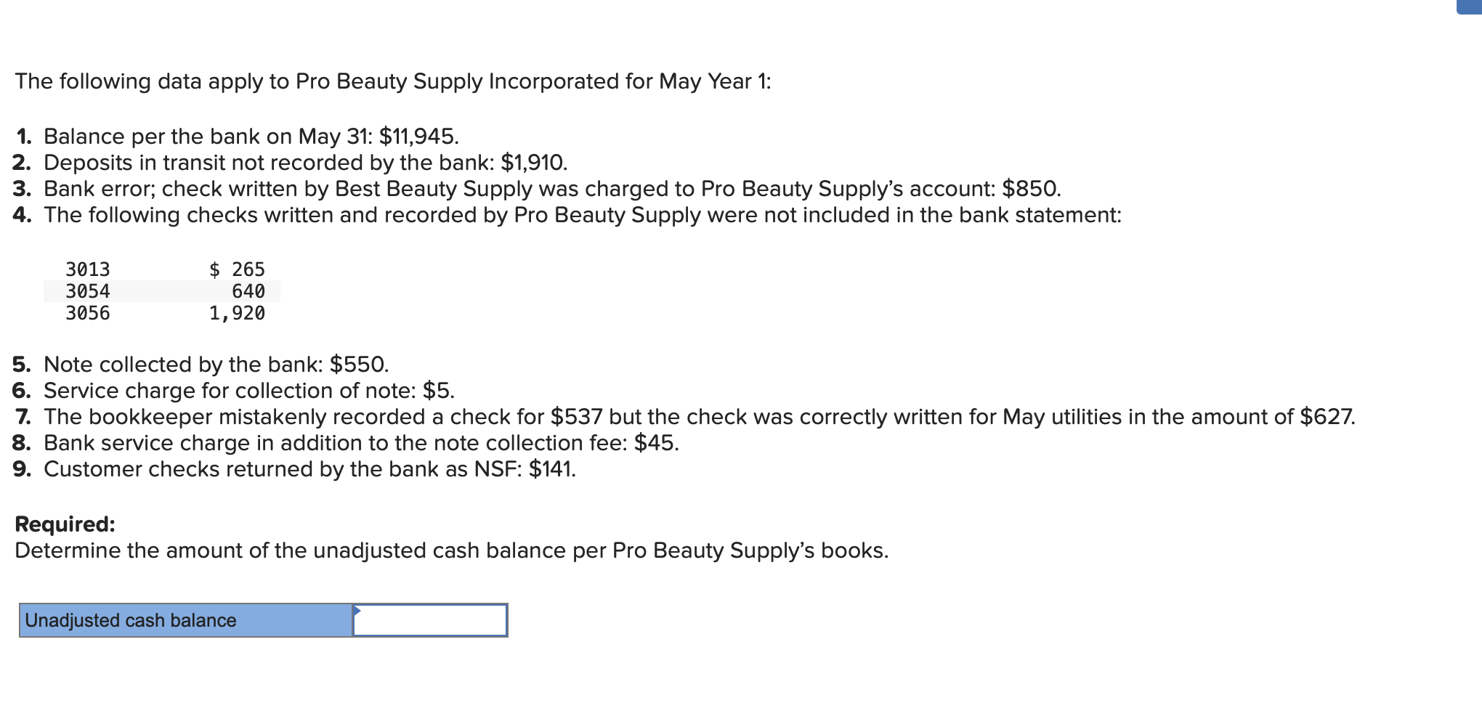This screenshot has height=703, width=1482.
Task: Click the bank balance $11,945 line
Action: 237,137
